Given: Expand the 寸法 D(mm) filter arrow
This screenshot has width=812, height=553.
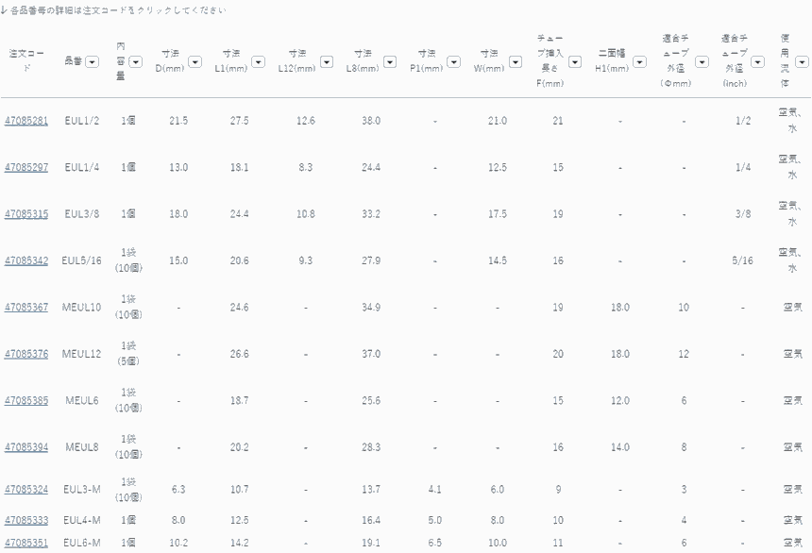Looking at the screenshot, I should (195, 61).
